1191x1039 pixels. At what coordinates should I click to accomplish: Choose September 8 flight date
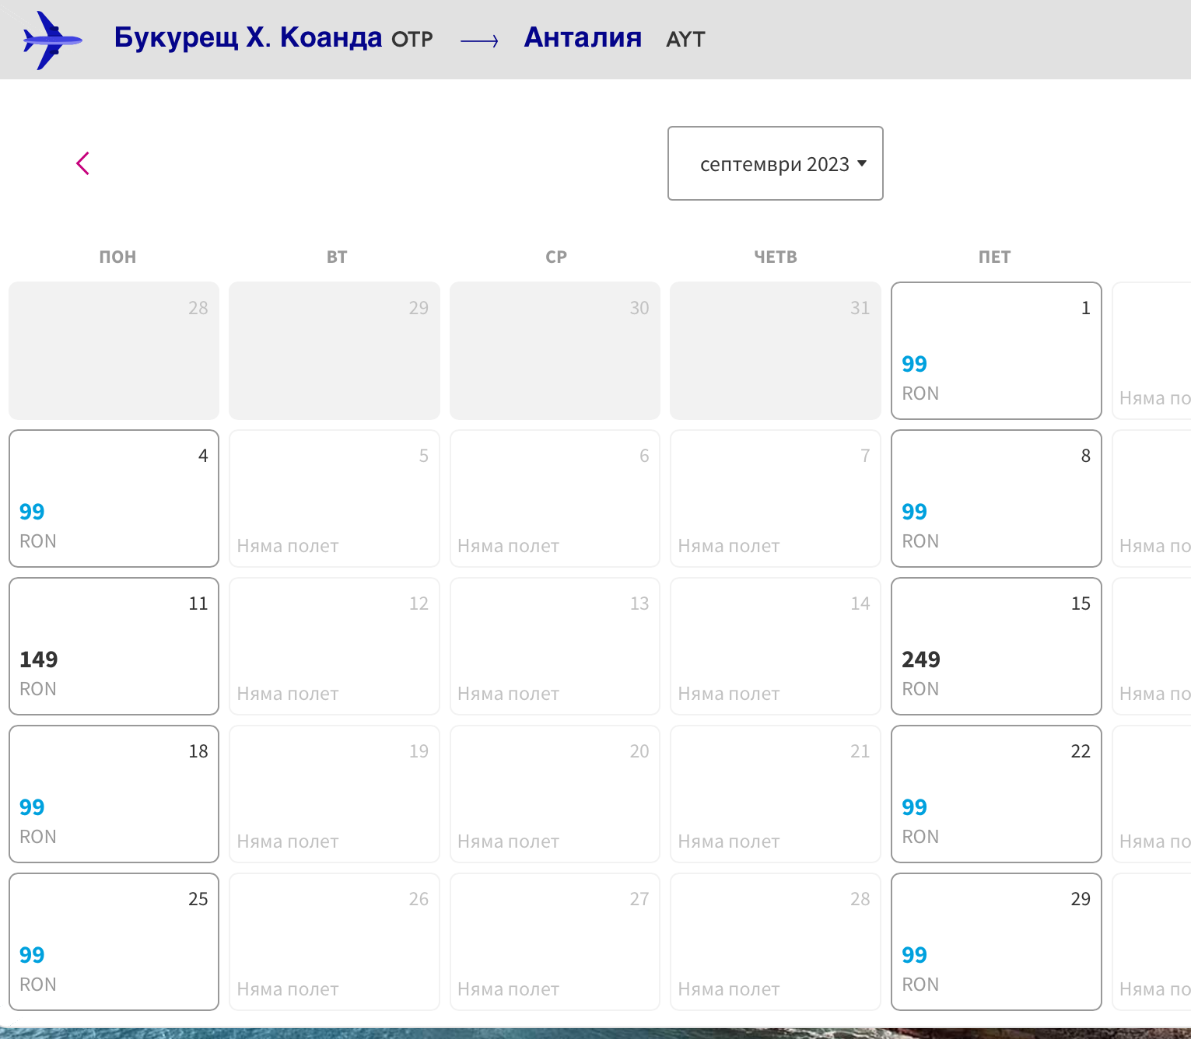pos(995,499)
